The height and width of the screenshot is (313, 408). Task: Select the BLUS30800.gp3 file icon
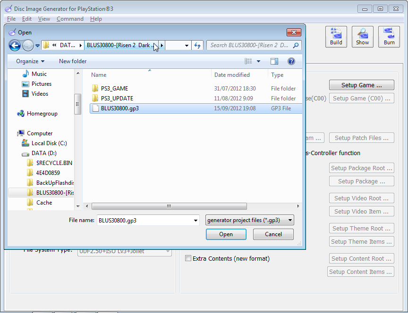coord(95,108)
